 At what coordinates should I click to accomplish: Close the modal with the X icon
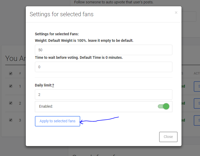(176, 13)
